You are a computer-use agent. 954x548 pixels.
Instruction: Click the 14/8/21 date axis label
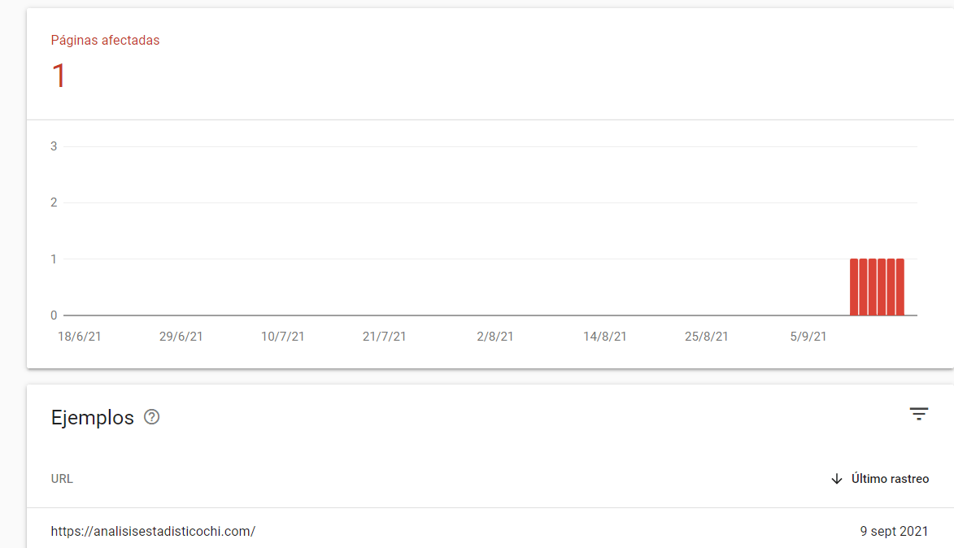click(605, 337)
